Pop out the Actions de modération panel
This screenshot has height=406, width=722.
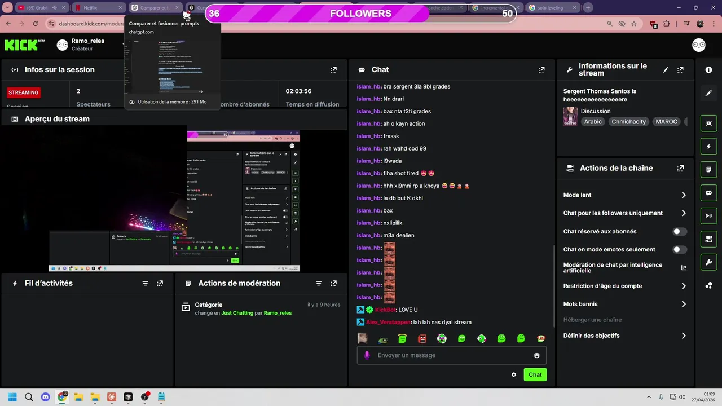pyautogui.click(x=334, y=284)
